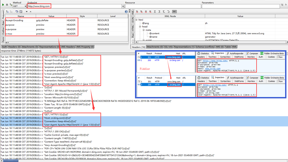Click the add parameter icon above Name column
Screen dimensions: 288x162
(x=7, y=12)
